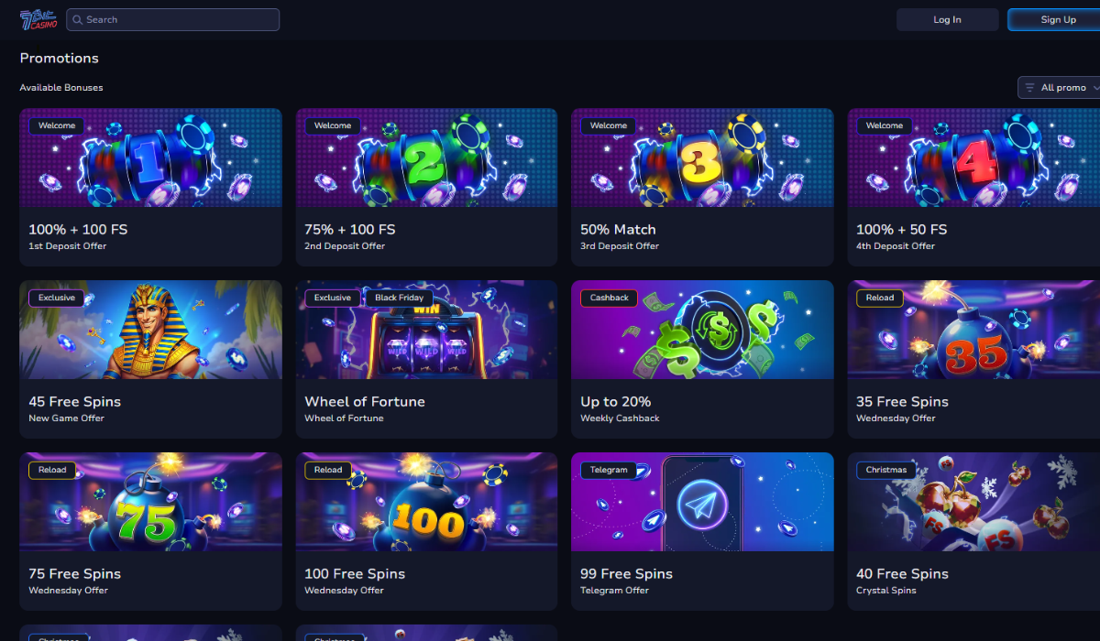Open the 40 Free Spins Crystal Spins offer

tap(973, 531)
